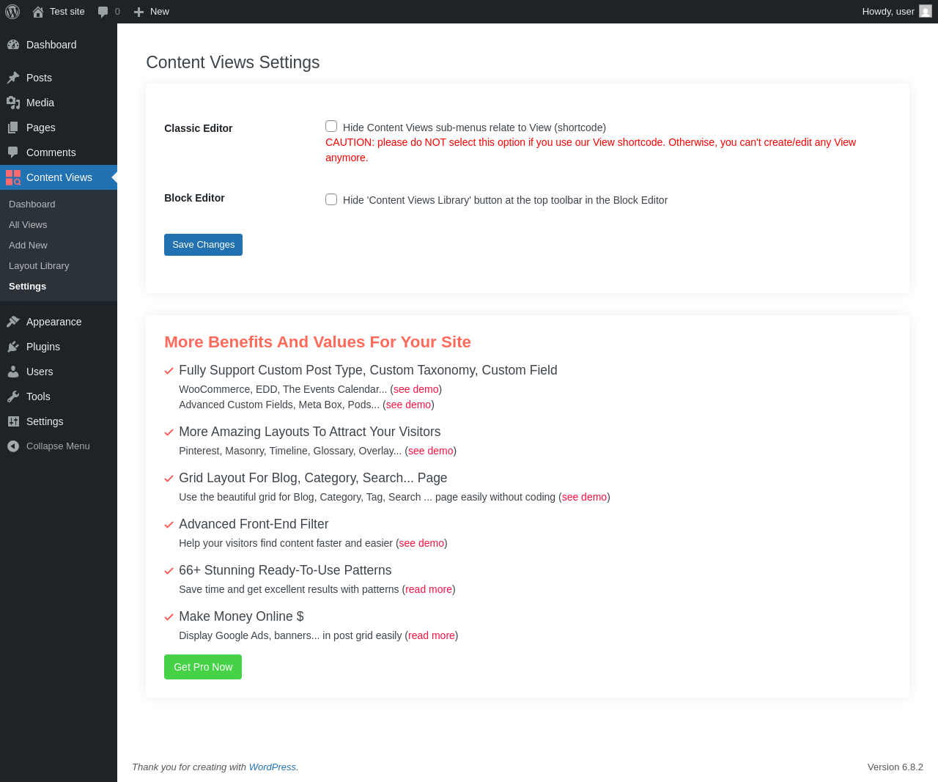Click the WordPress logo icon in admin bar
938x782 pixels.
12,12
